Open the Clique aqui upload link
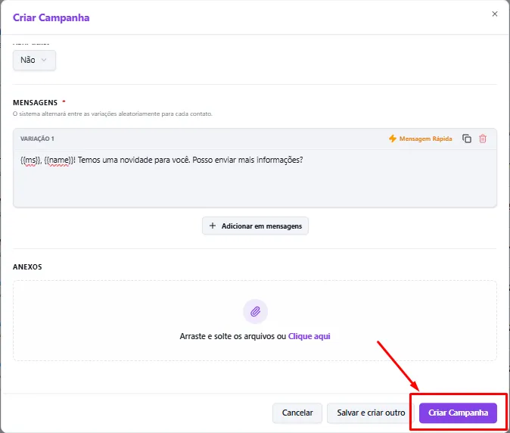 (309, 336)
